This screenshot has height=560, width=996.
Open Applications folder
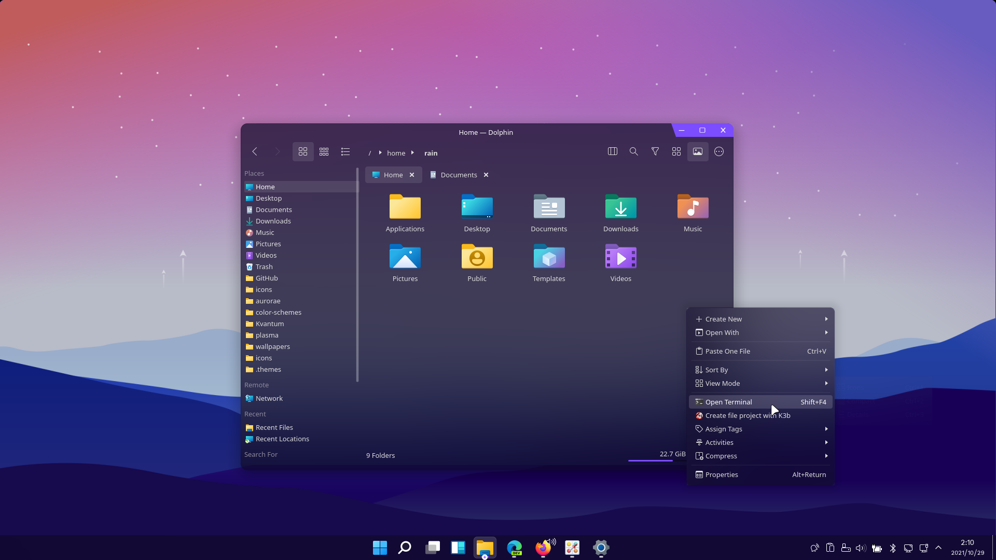click(405, 213)
